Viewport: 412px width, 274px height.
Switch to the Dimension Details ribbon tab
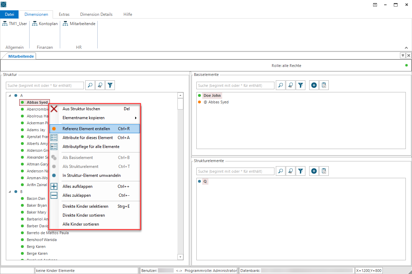tap(96, 14)
